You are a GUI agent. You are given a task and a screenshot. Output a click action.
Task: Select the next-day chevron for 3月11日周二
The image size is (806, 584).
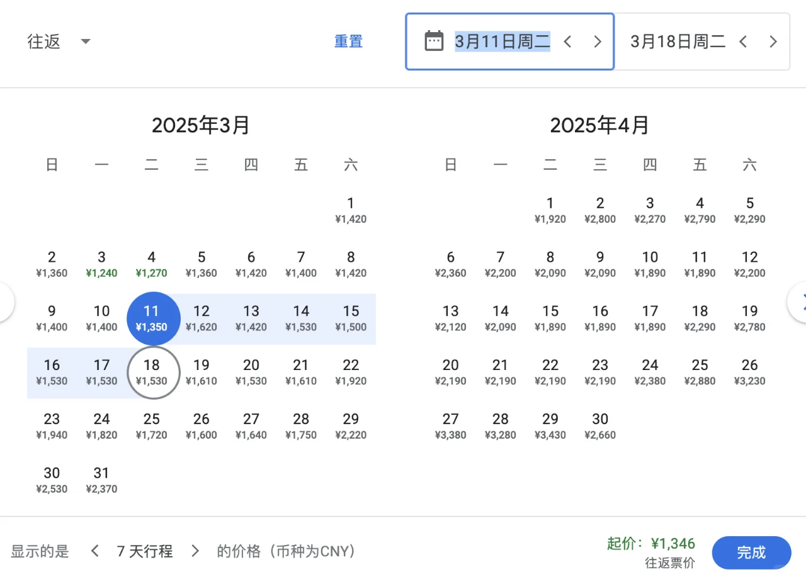pos(597,41)
